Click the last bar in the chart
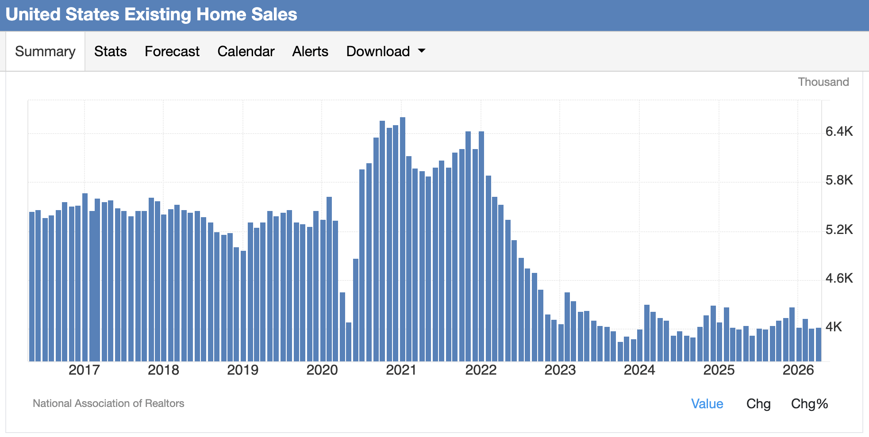The height and width of the screenshot is (437, 869). click(819, 345)
